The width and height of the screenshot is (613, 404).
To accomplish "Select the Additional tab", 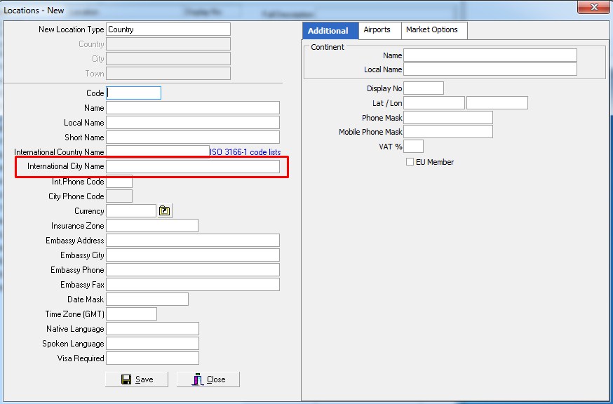I will [x=328, y=31].
